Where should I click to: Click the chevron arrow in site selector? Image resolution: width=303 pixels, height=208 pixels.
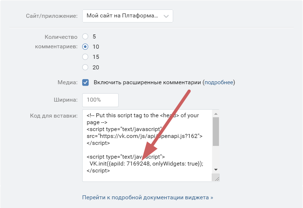coord(166,16)
